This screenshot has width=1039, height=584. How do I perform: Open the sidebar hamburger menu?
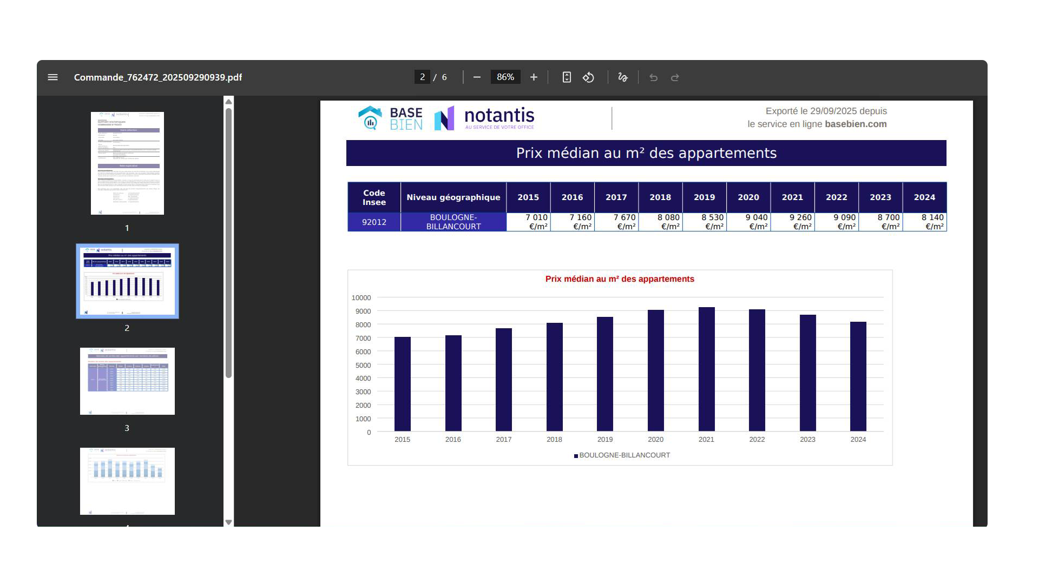(x=52, y=77)
